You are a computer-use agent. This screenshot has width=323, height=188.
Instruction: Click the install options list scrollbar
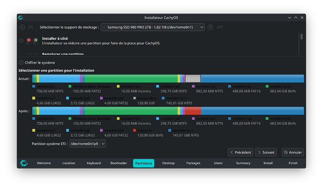(301, 37)
